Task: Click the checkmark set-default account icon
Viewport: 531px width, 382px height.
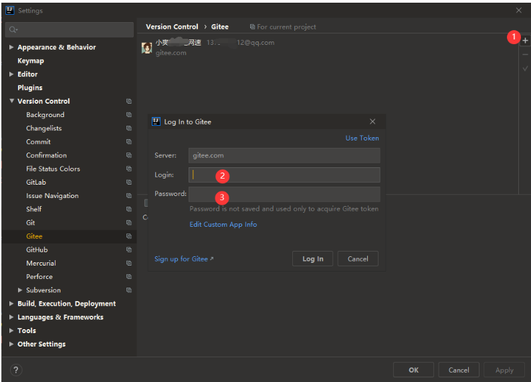Action: [525, 68]
